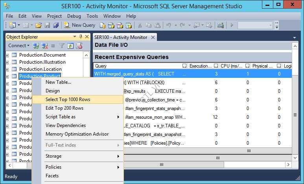
Task: Choose Design in context menu
Action: 77,91
